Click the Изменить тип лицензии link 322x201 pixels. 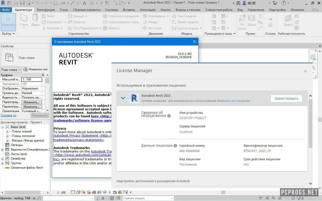click(233, 101)
